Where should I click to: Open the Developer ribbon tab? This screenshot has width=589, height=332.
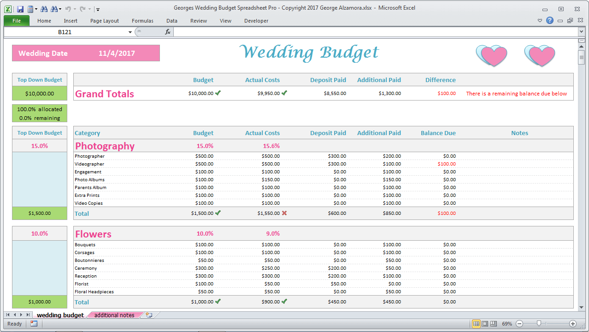pyautogui.click(x=256, y=21)
